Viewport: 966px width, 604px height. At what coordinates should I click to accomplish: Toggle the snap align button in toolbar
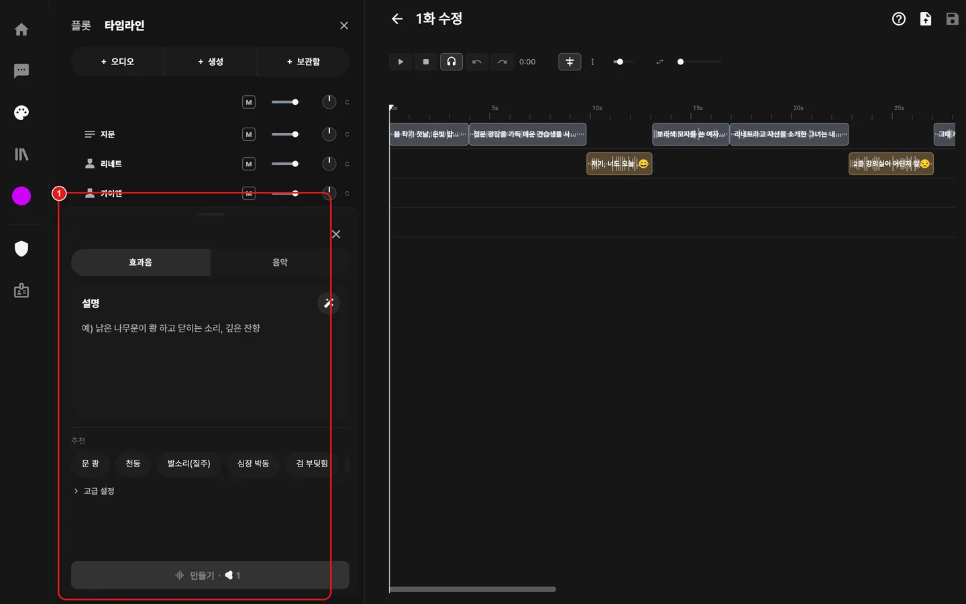(570, 62)
